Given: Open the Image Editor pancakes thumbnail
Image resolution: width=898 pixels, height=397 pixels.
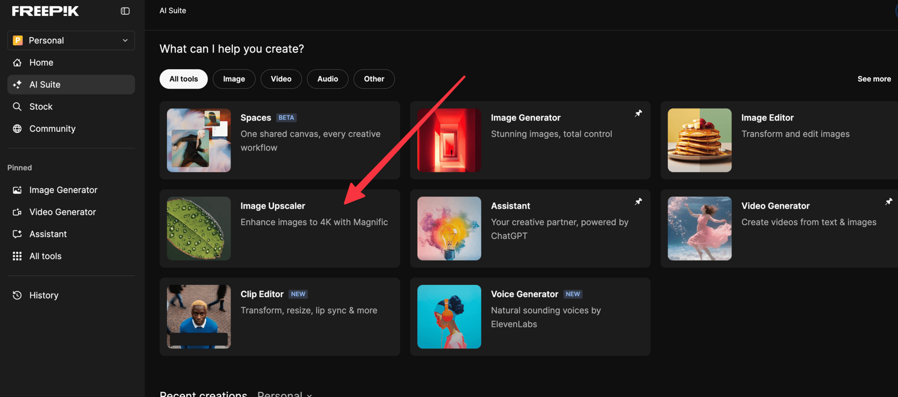Looking at the screenshot, I should [700, 140].
